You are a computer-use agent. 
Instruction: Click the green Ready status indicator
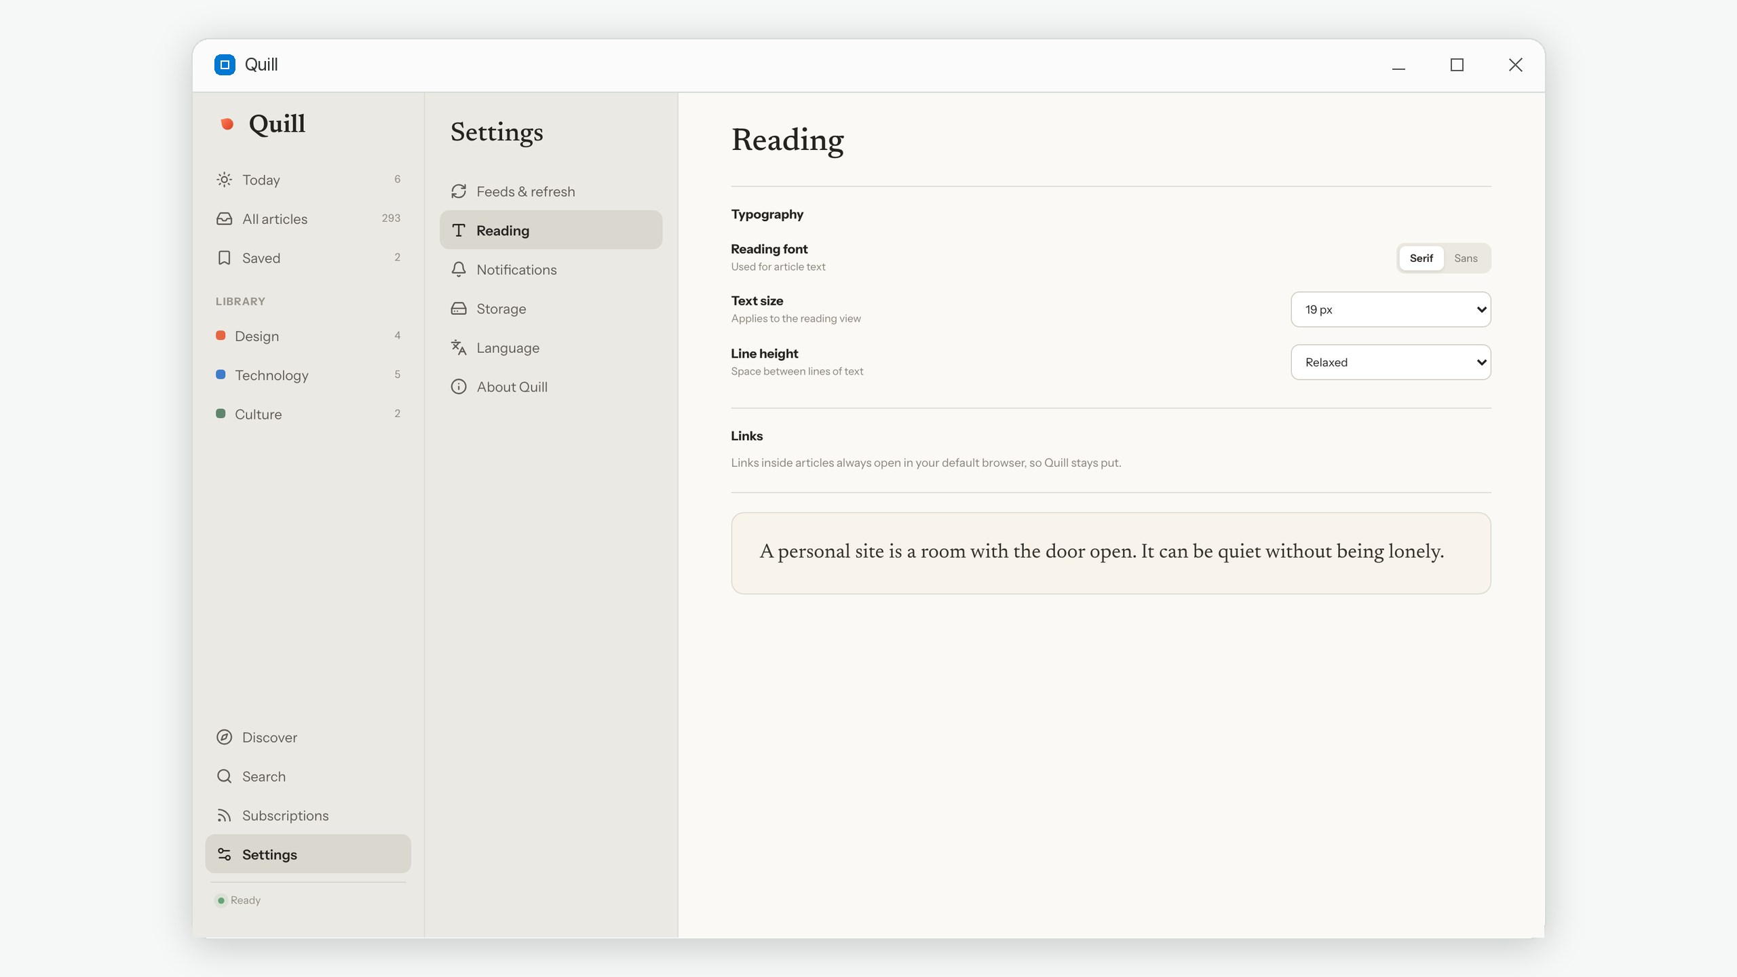pos(221,900)
